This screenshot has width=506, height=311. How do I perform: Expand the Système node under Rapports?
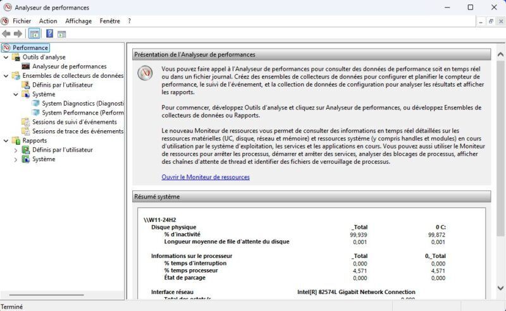pyautogui.click(x=15, y=159)
